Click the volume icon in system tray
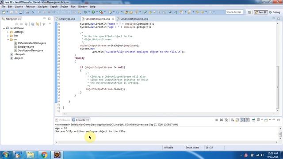 click(262, 155)
